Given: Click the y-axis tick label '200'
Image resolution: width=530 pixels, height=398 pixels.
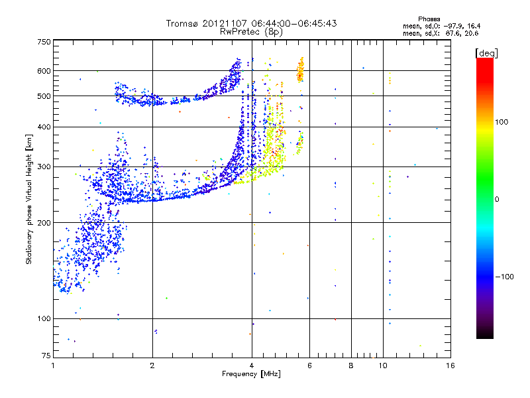Looking at the screenshot, I should 44,223.
